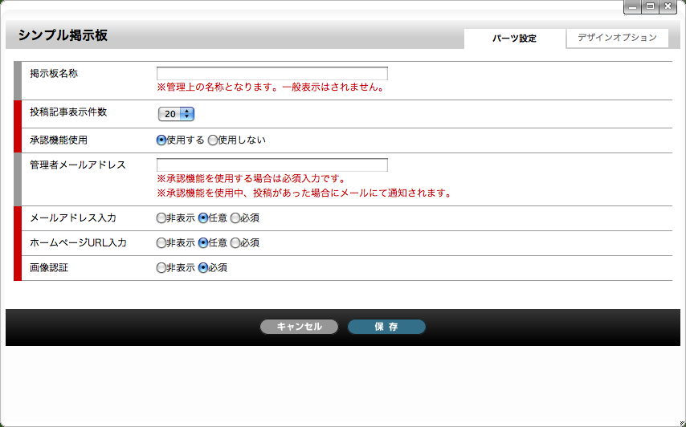Image resolution: width=686 pixels, height=427 pixels.
Task: Open the 投稿記事表示件数 dropdown showing 20
Action: coord(176,114)
